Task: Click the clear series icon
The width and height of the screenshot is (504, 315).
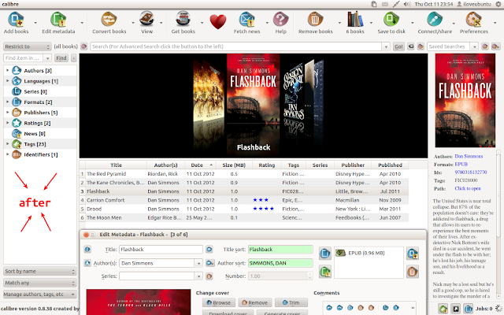Action: tap(209, 276)
